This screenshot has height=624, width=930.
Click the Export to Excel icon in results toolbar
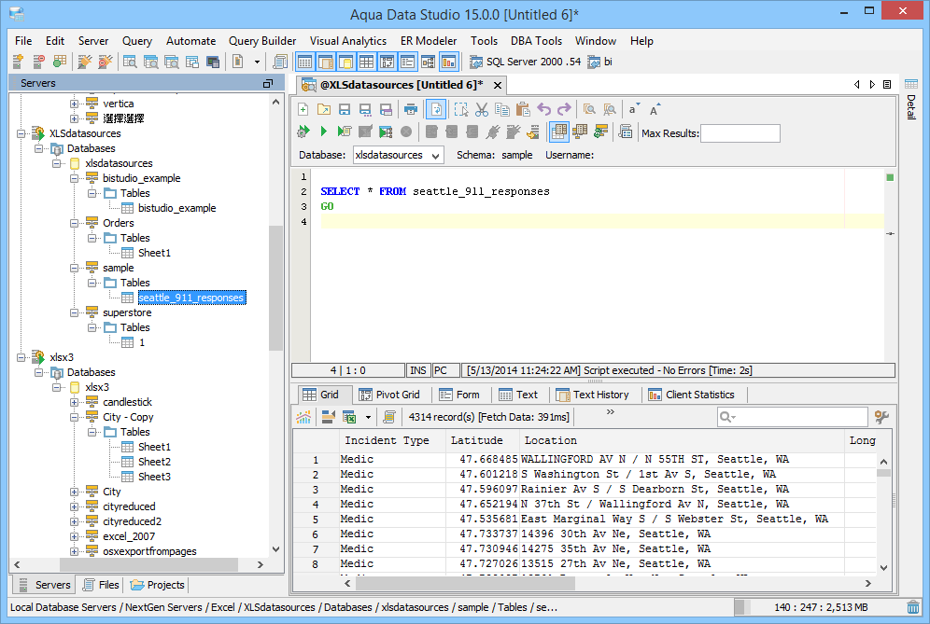pyautogui.click(x=349, y=417)
